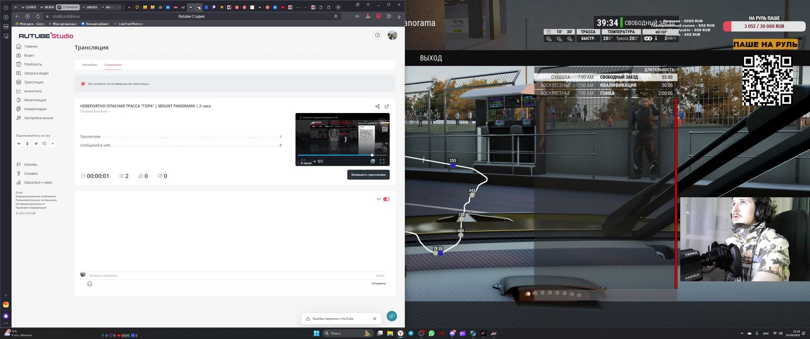Click ВЫХОД in the game window

coord(431,58)
